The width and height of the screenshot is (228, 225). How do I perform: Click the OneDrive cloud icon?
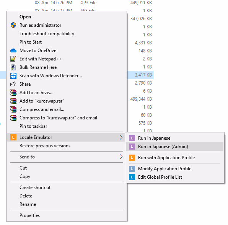click(13, 51)
